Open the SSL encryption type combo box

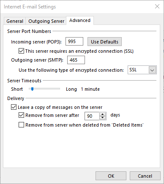click(142, 70)
